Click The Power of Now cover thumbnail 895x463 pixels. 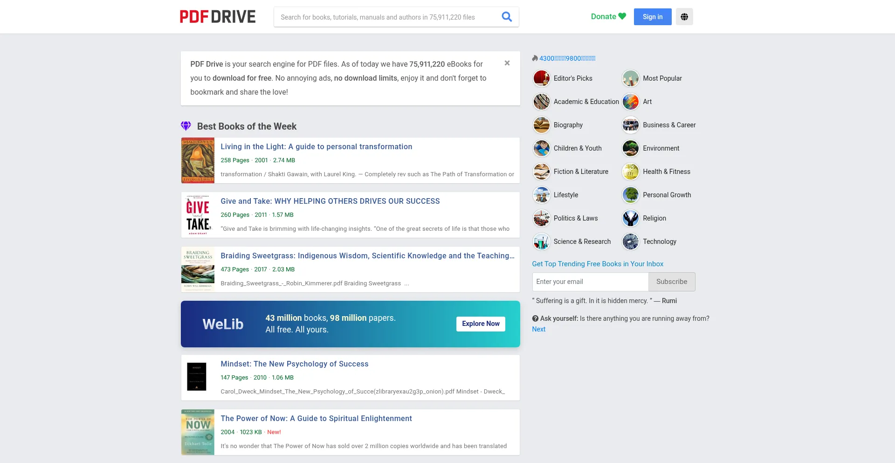(198, 432)
